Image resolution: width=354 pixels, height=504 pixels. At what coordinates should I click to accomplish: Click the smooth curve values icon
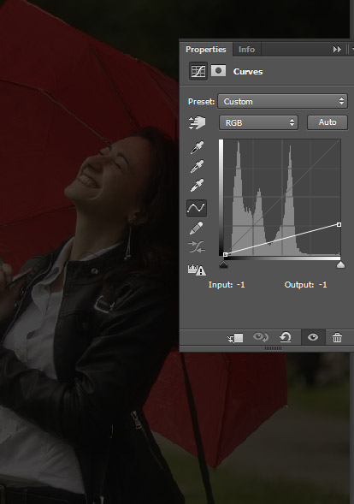pyautogui.click(x=197, y=246)
